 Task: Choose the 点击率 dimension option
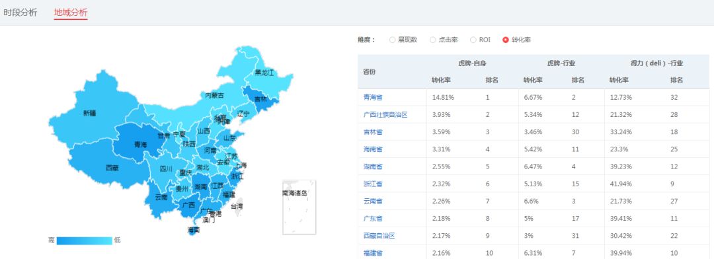click(x=432, y=40)
